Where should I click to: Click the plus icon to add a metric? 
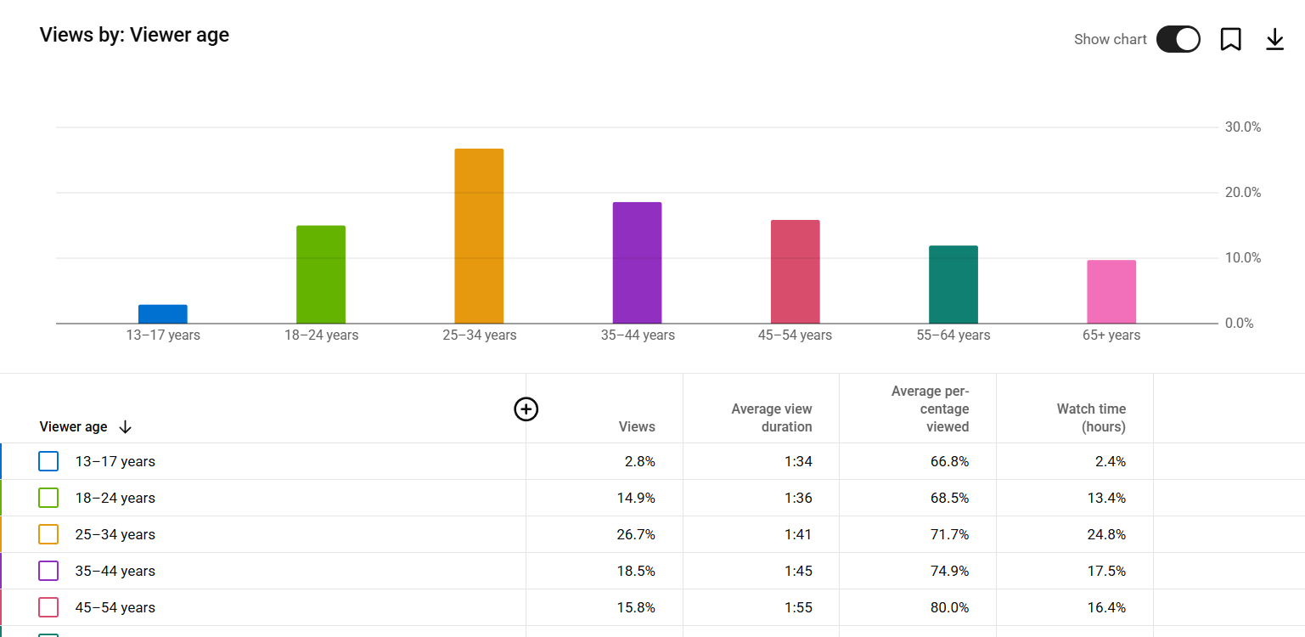526,409
